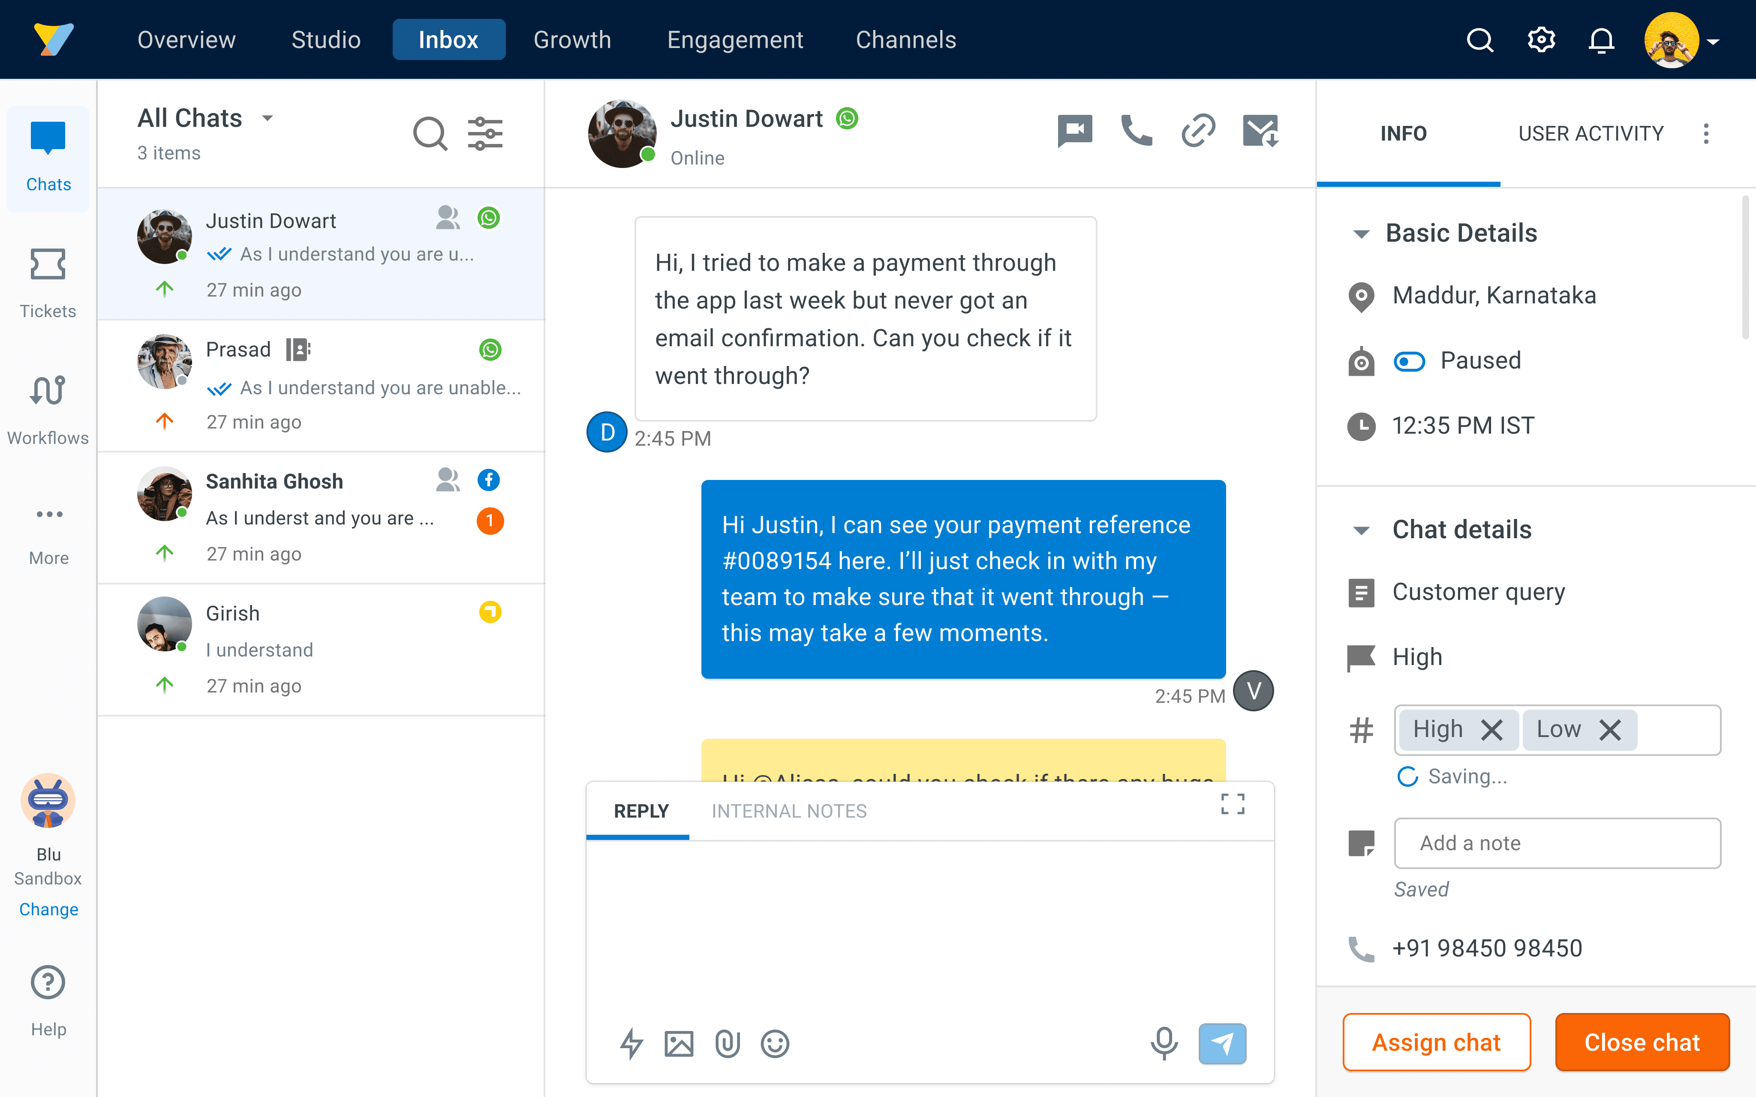The image size is (1756, 1097).
Task: Open the User Activity tab
Action: pyautogui.click(x=1591, y=134)
